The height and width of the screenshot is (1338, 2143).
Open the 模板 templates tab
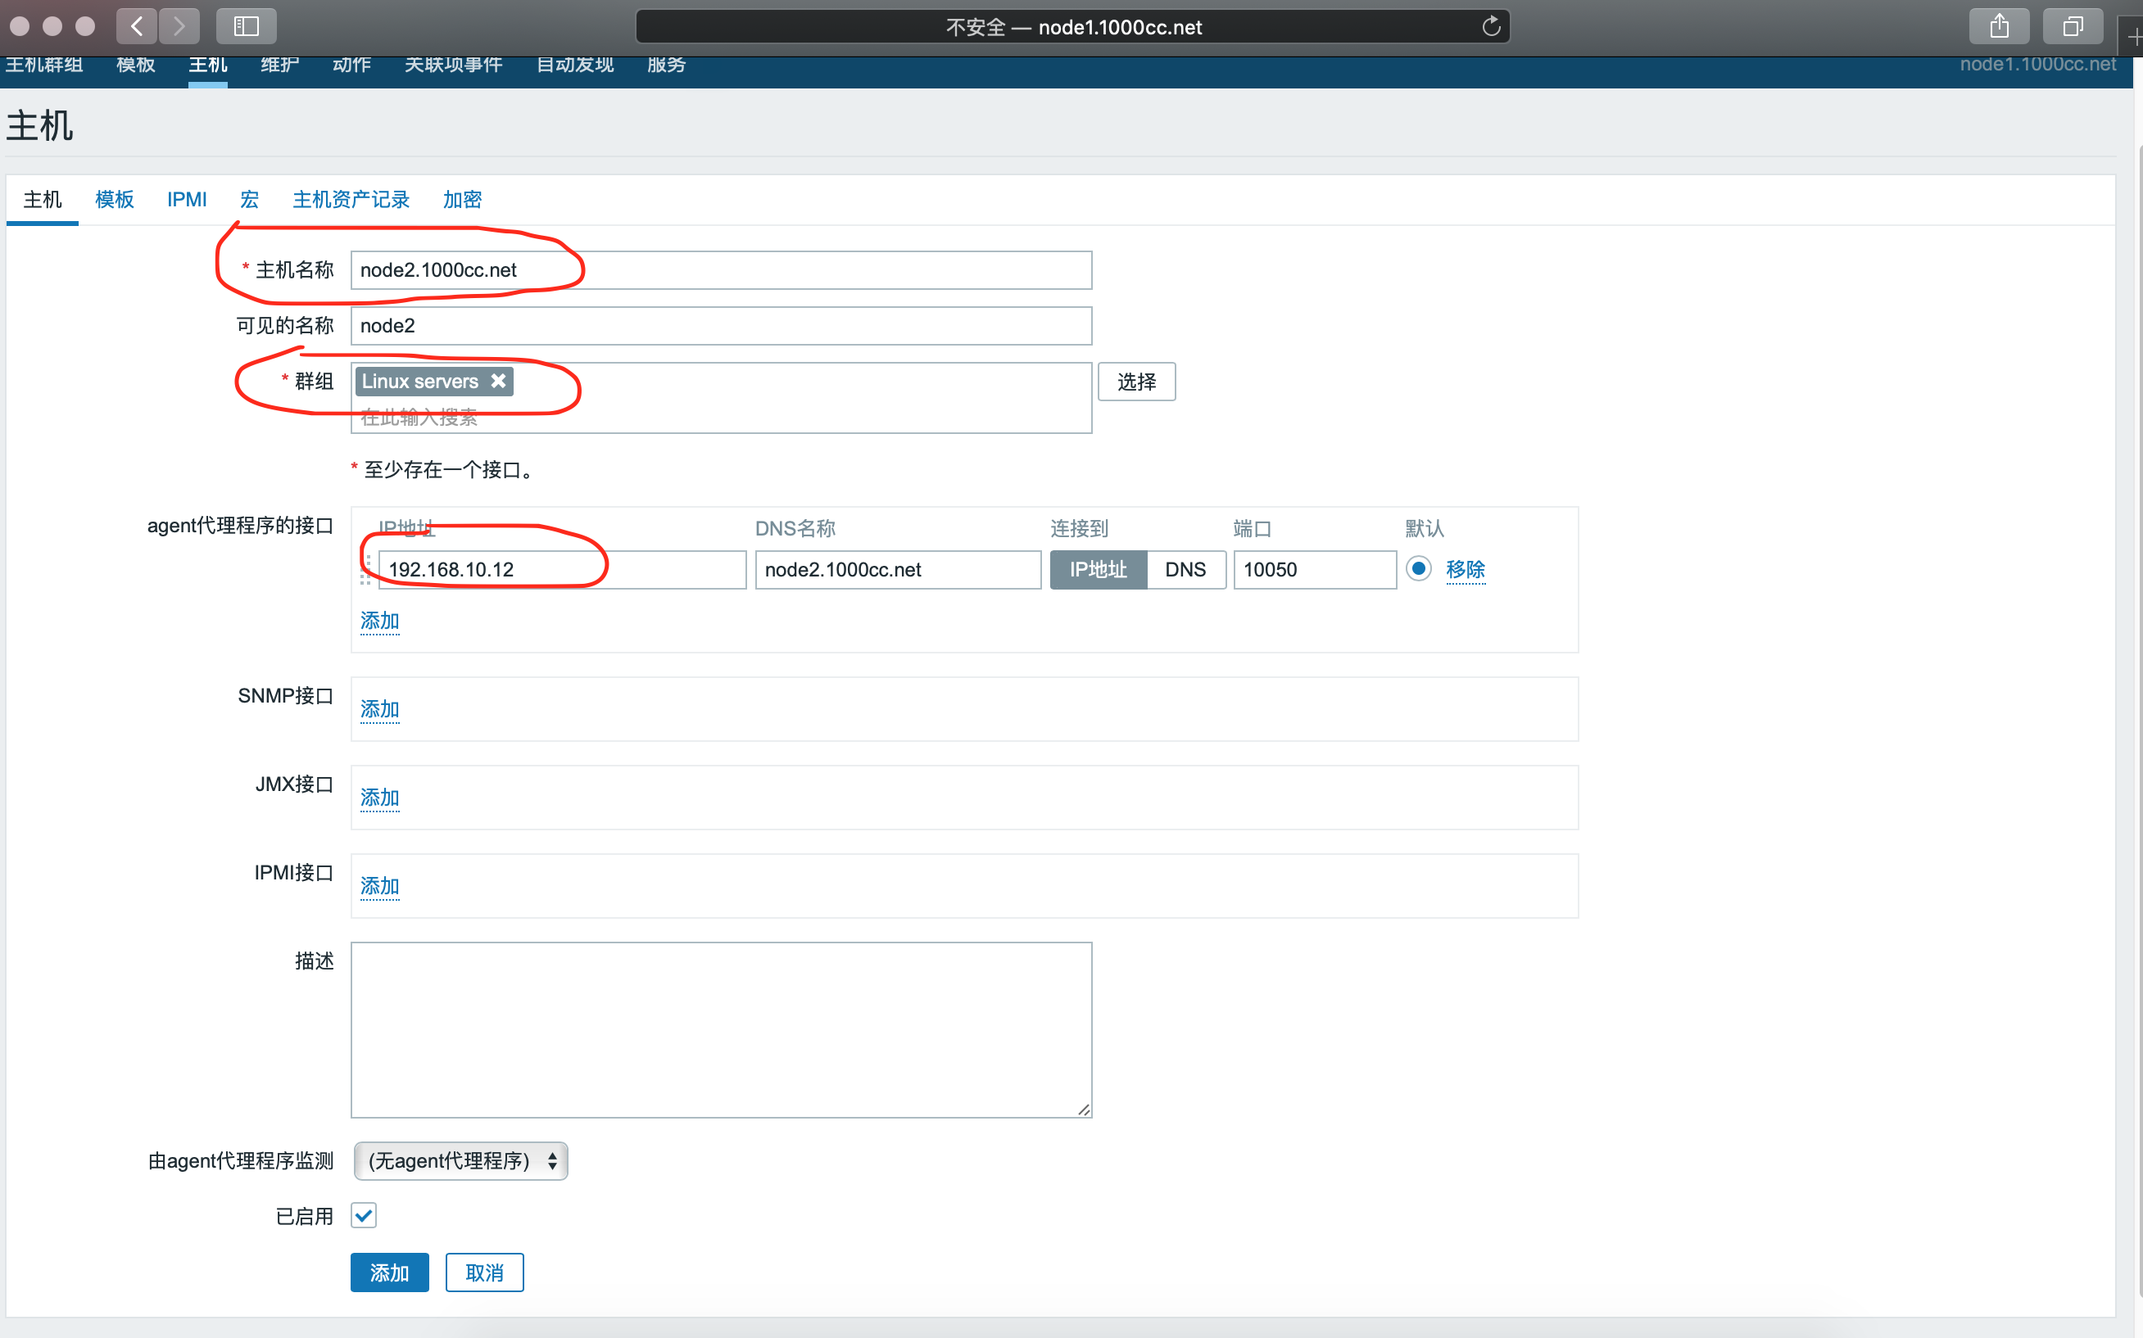tap(114, 199)
